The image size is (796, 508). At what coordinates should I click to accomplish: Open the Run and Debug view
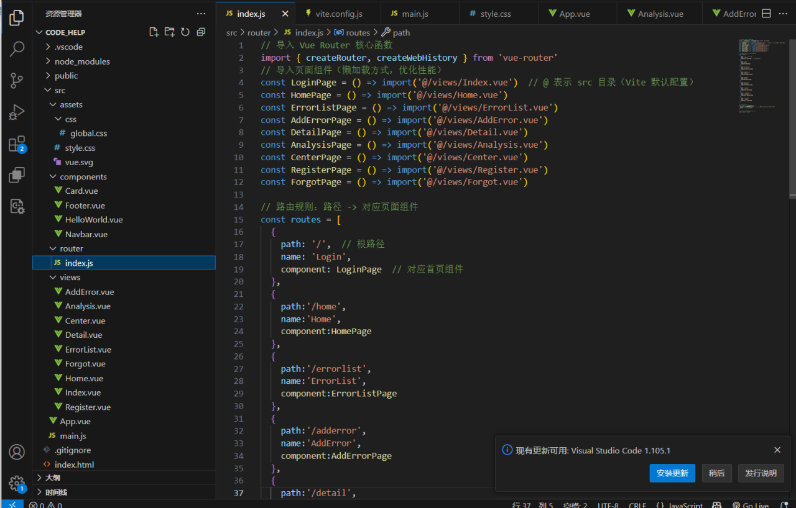(x=17, y=112)
